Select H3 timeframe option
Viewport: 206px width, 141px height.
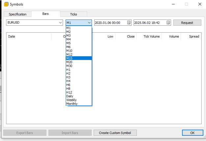click(x=79, y=77)
